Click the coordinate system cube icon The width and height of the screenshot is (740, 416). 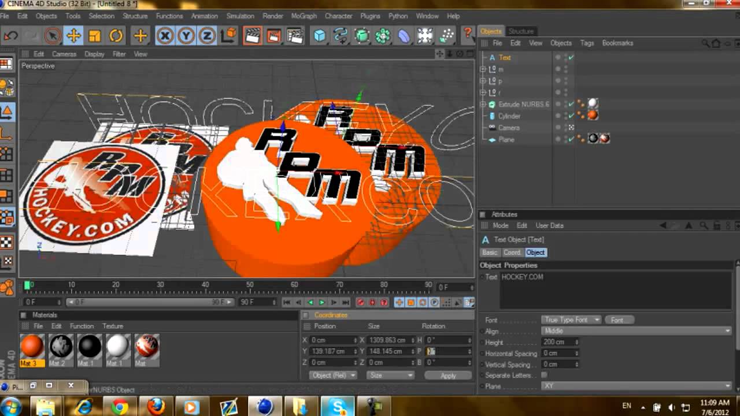pos(229,36)
